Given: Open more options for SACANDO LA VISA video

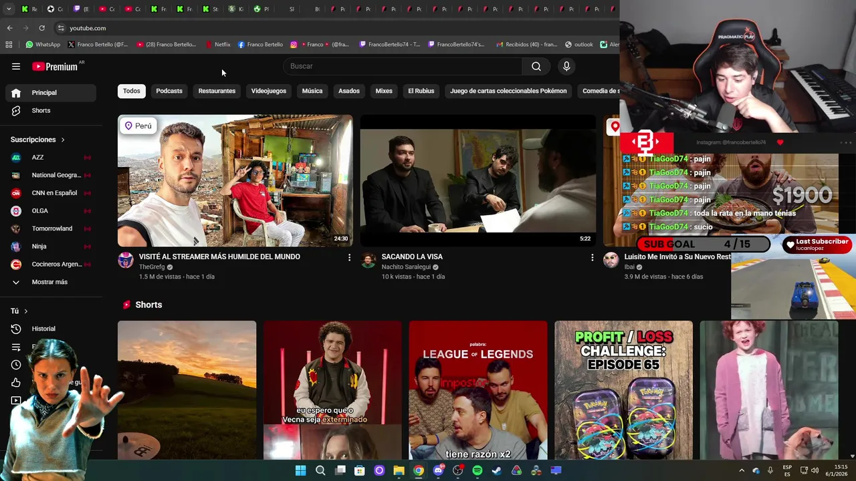Looking at the screenshot, I should pos(592,257).
